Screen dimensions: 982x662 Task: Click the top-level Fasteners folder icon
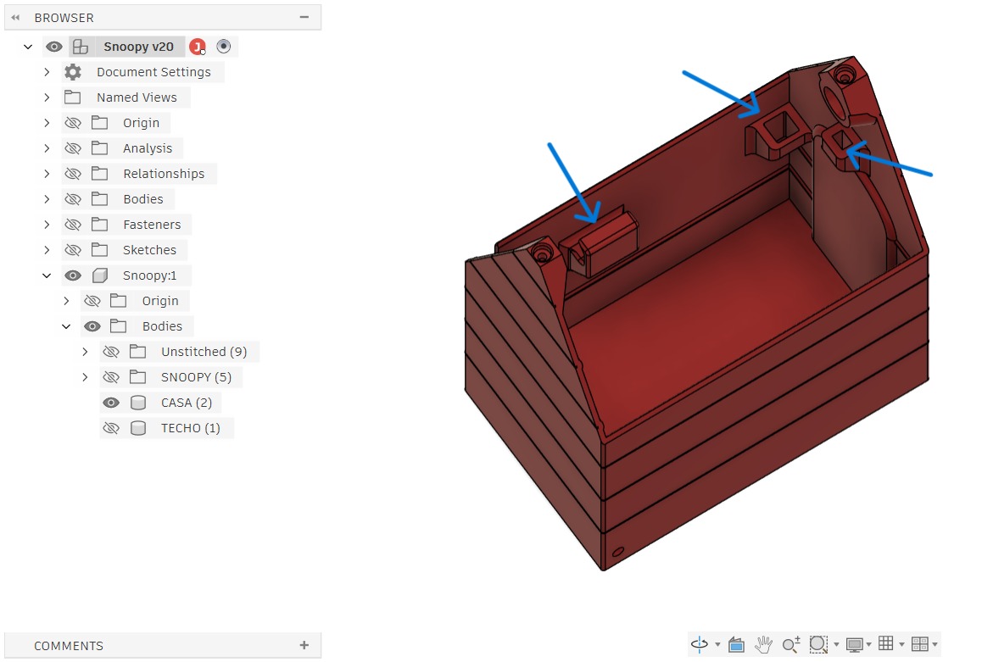tap(99, 224)
